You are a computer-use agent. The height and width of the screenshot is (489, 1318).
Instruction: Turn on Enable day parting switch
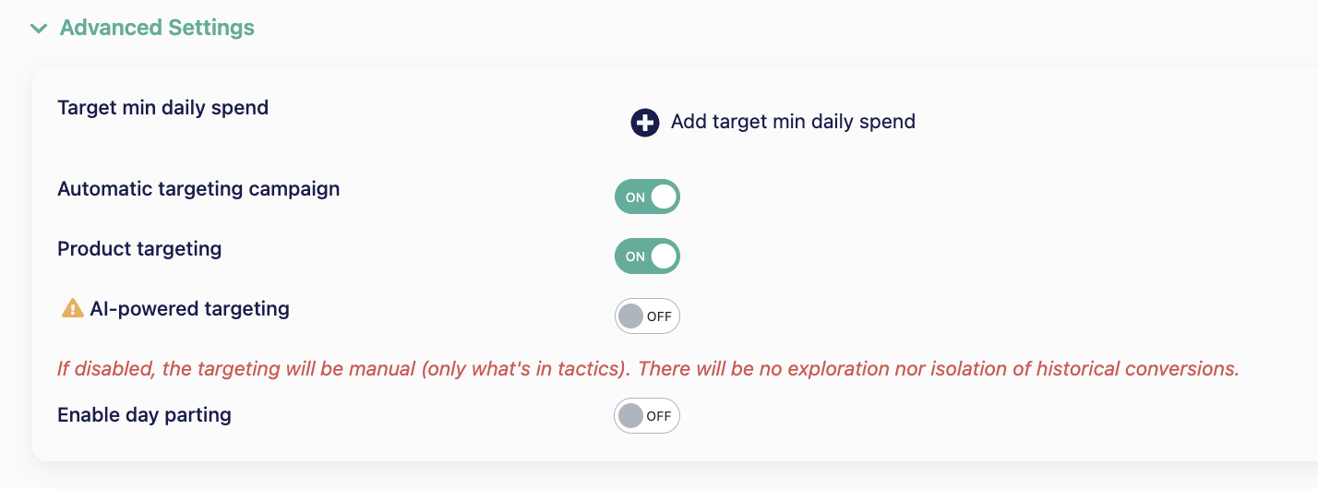pyautogui.click(x=647, y=416)
